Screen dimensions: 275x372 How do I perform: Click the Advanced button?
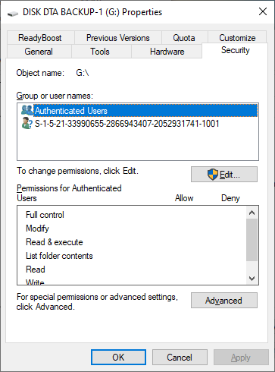point(224,301)
